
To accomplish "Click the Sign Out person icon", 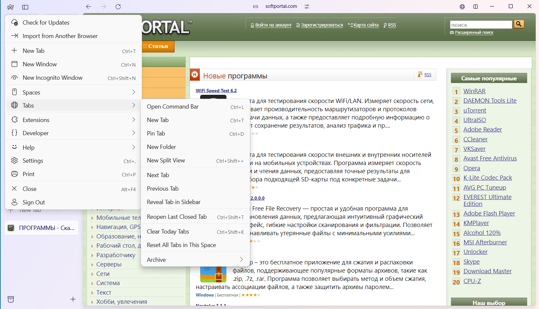I will [x=14, y=202].
